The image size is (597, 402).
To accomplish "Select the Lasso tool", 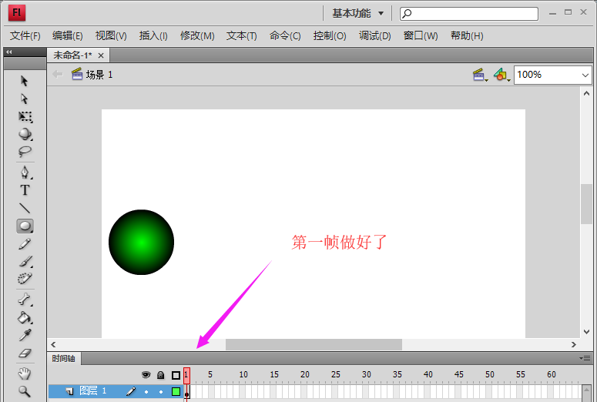I will pos(25,151).
